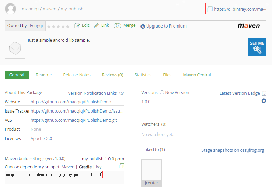Click the Edit pencil icon
This screenshot has height=191, width=272.
[x=77, y=26]
